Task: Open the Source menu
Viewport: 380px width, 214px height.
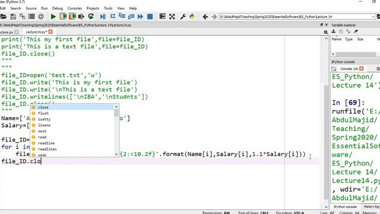Action: (x=31, y=8)
